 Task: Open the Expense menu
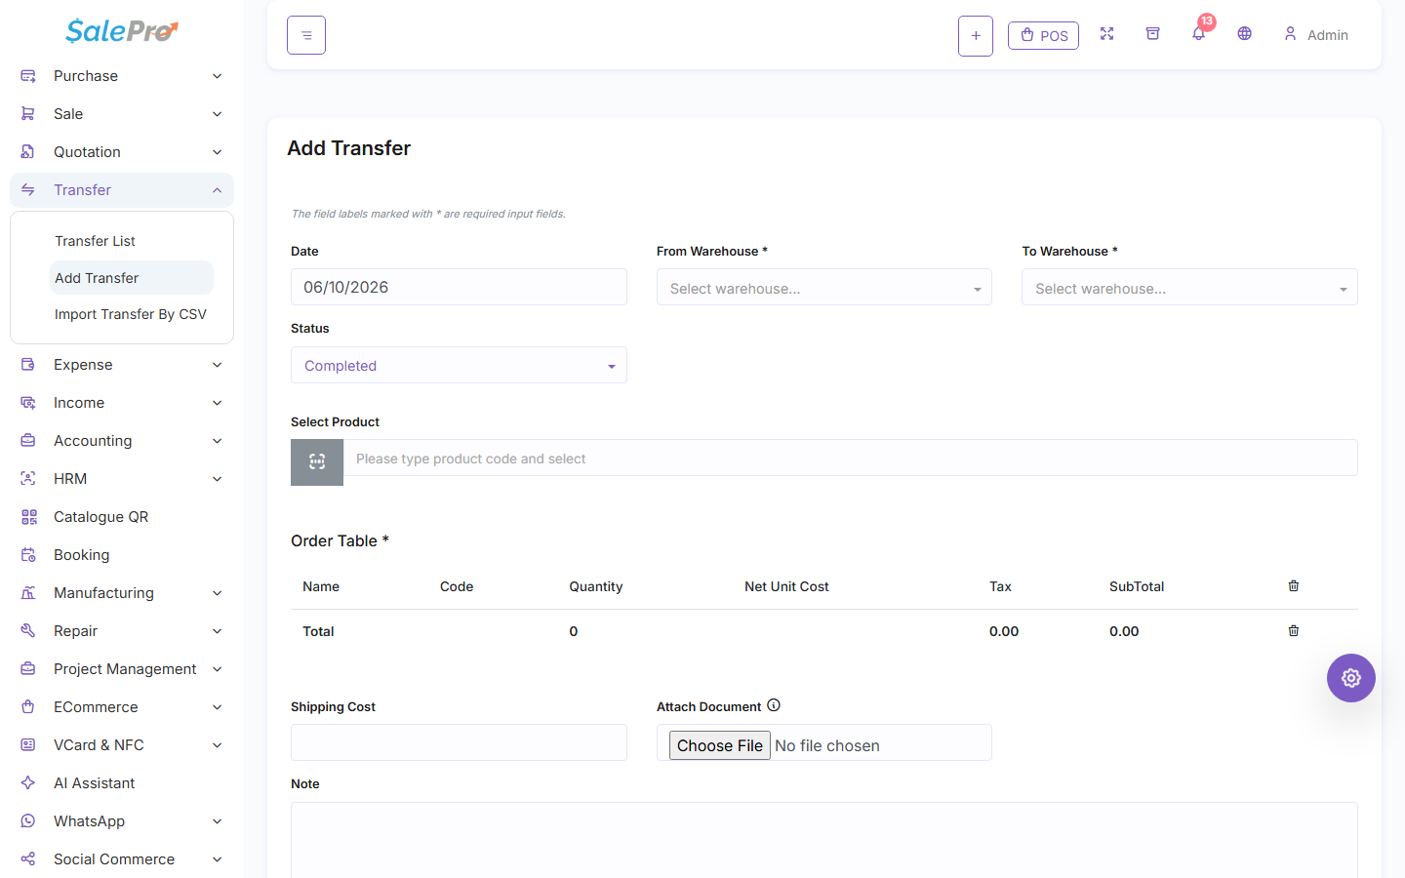point(122,365)
